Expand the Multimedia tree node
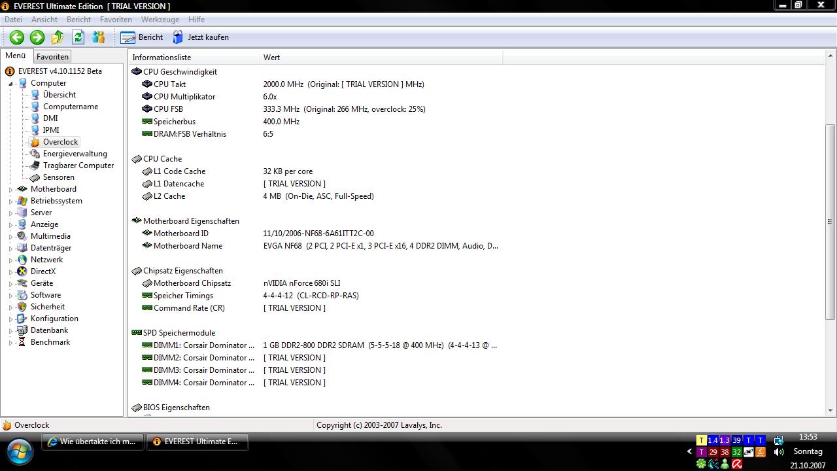This screenshot has width=837, height=471. (10, 237)
